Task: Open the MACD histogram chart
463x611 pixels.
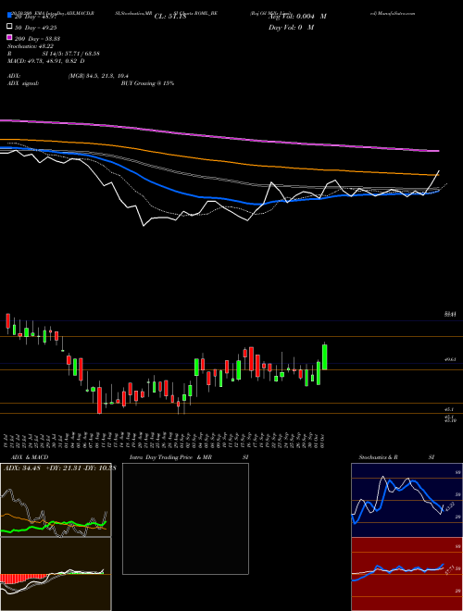Action: [56, 574]
